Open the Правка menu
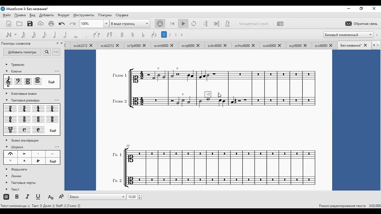 (20, 15)
